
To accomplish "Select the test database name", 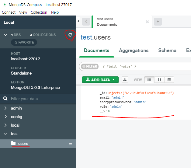I will [x=14, y=134].
